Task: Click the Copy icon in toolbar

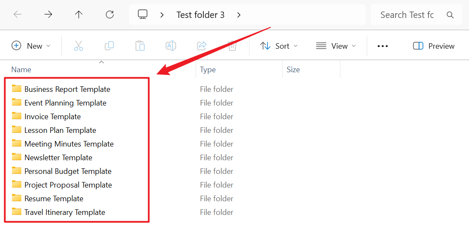Action: [109, 46]
